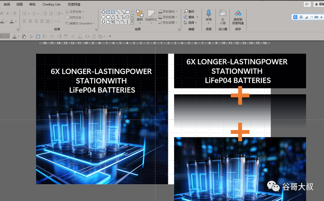The width and height of the screenshot is (324, 201).
Task: Click the bullet list icon
Action: (24, 13)
